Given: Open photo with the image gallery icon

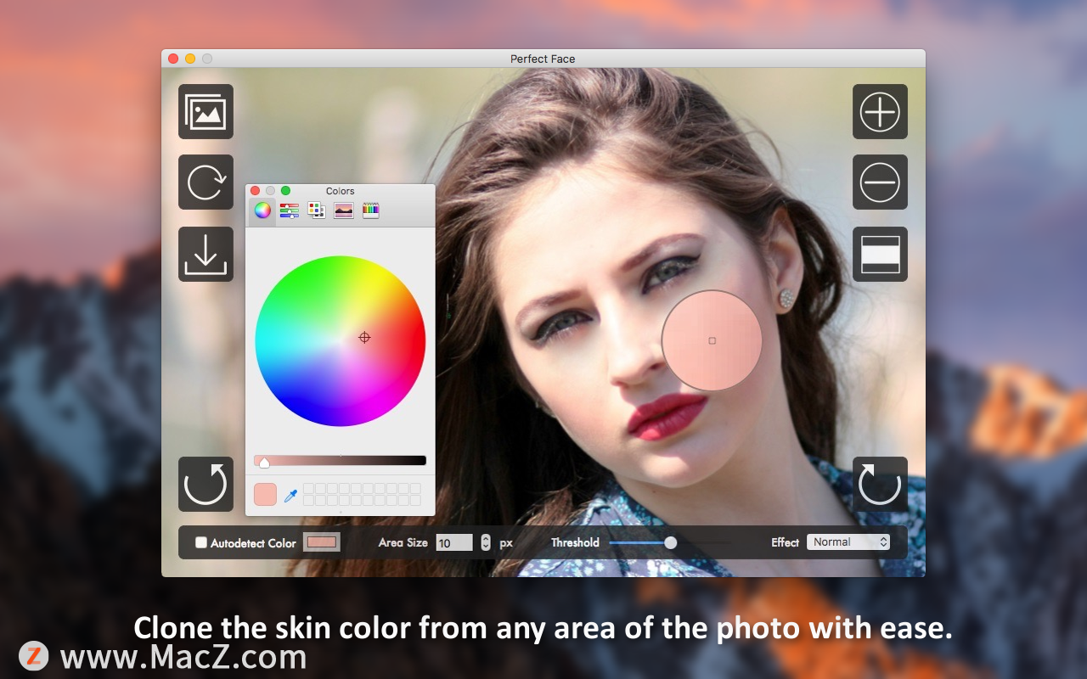Looking at the screenshot, I should pyautogui.click(x=206, y=111).
